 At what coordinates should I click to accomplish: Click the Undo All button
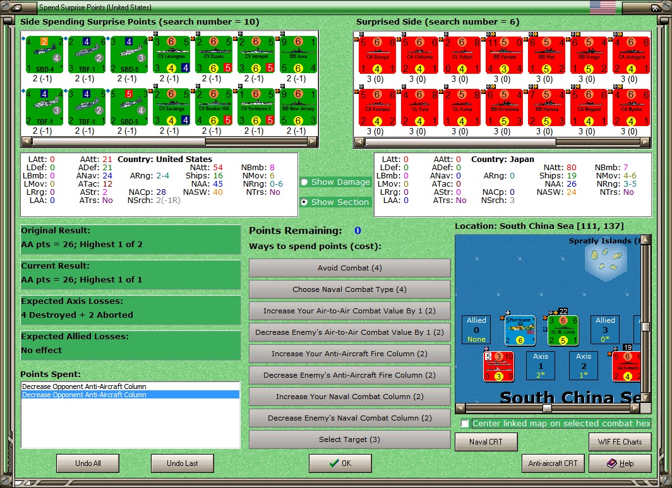click(x=88, y=463)
